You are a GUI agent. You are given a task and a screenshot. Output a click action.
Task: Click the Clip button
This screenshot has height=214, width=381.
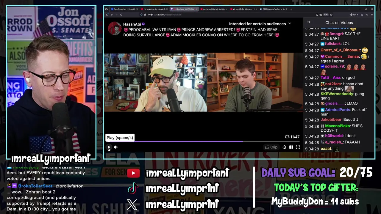click(271, 147)
